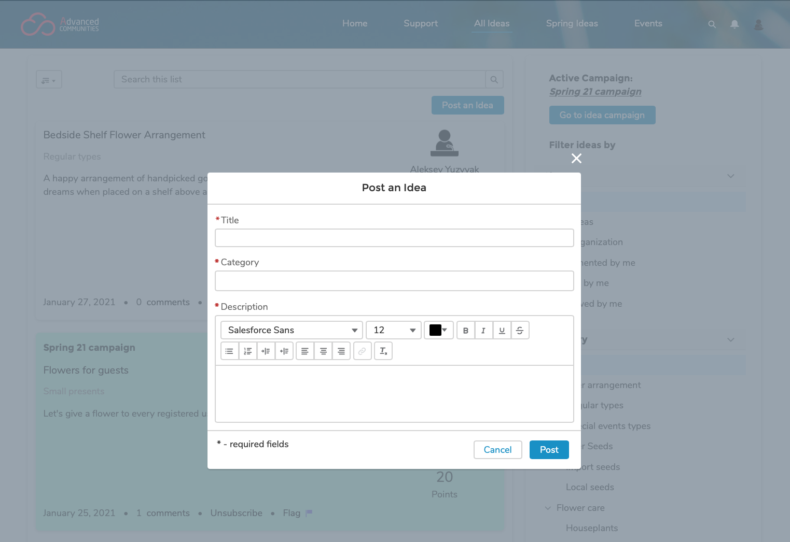Click the Cancel button
Image resolution: width=790 pixels, height=542 pixels.
(497, 450)
